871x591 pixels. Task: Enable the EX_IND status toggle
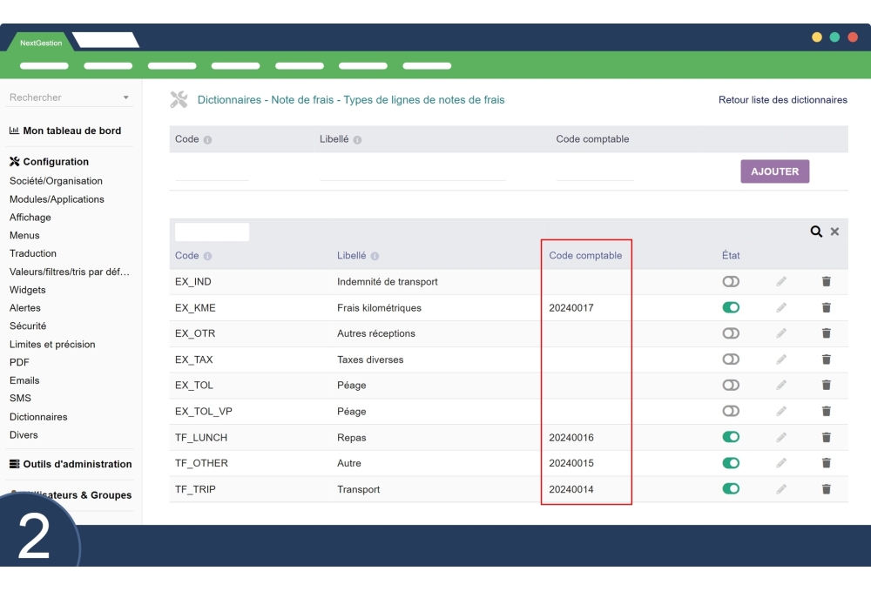tap(730, 281)
